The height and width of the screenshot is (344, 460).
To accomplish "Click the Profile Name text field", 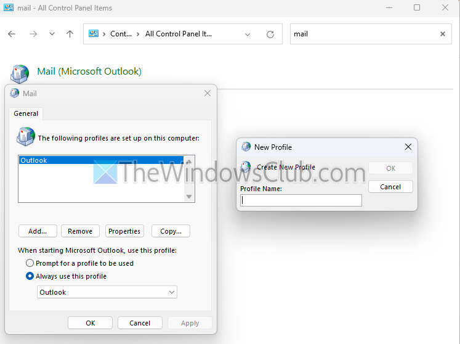I will pyautogui.click(x=301, y=200).
